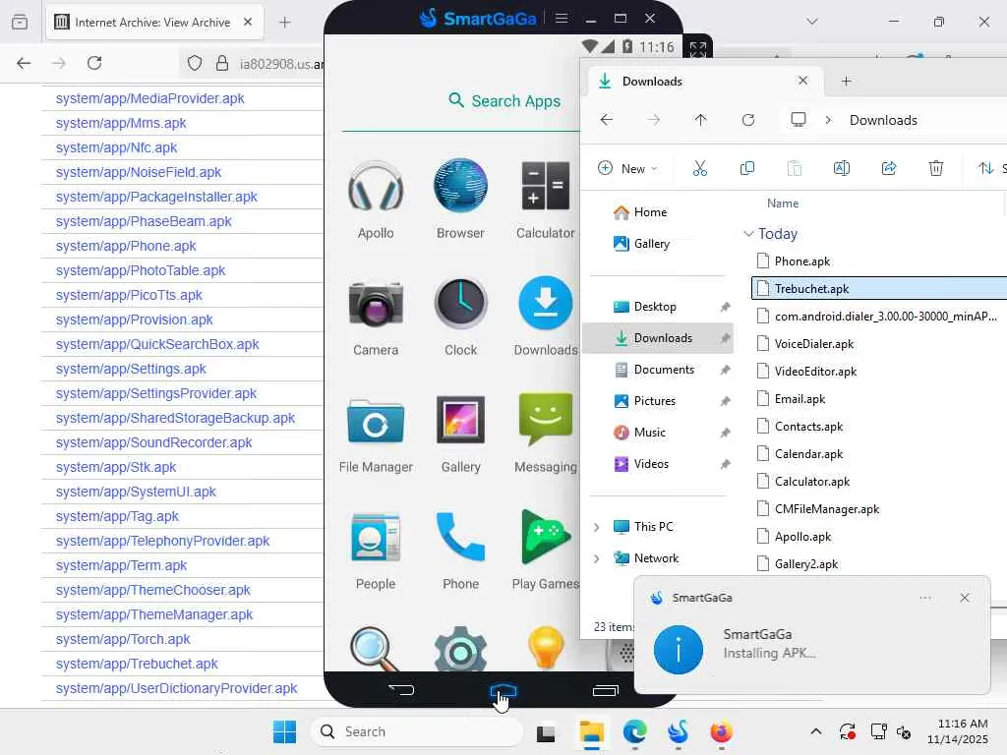Launch the Play Games app
This screenshot has width=1007, height=755.
tap(545, 538)
